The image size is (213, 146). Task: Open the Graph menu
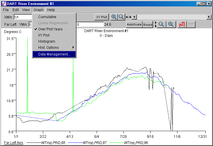(38, 10)
